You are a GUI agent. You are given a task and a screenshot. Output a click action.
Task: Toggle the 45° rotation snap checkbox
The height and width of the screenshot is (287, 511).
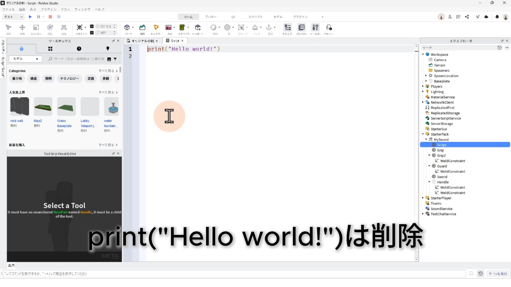pos(92,33)
